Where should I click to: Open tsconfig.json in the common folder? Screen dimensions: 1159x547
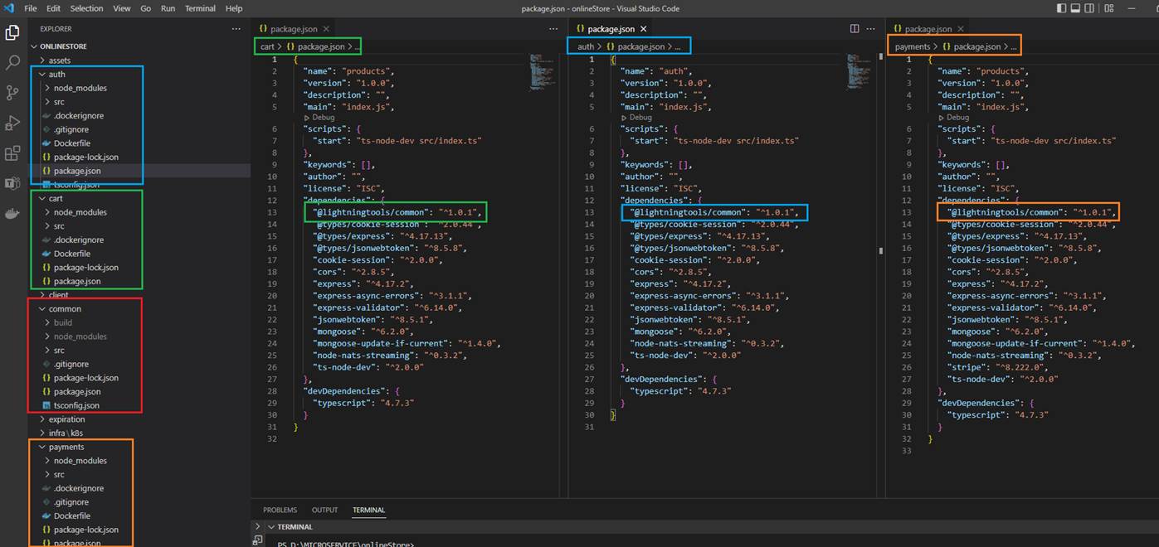click(x=76, y=405)
